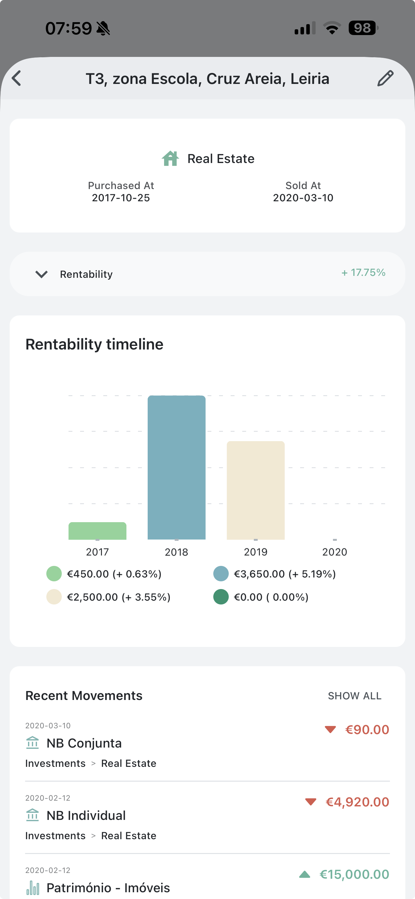Tap the NB Individual bank icon
Viewport: 415px width, 899px height.
[x=32, y=815]
